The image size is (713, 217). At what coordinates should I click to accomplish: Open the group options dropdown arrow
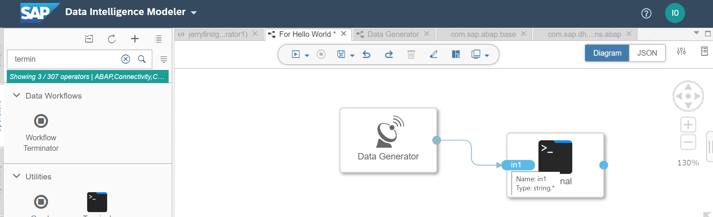click(487, 56)
